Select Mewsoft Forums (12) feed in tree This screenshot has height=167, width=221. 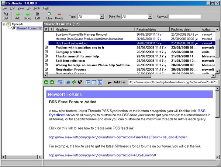point(30,28)
